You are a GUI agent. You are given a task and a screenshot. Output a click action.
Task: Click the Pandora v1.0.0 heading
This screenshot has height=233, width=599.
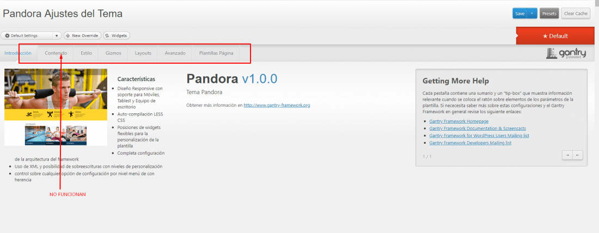click(x=232, y=79)
